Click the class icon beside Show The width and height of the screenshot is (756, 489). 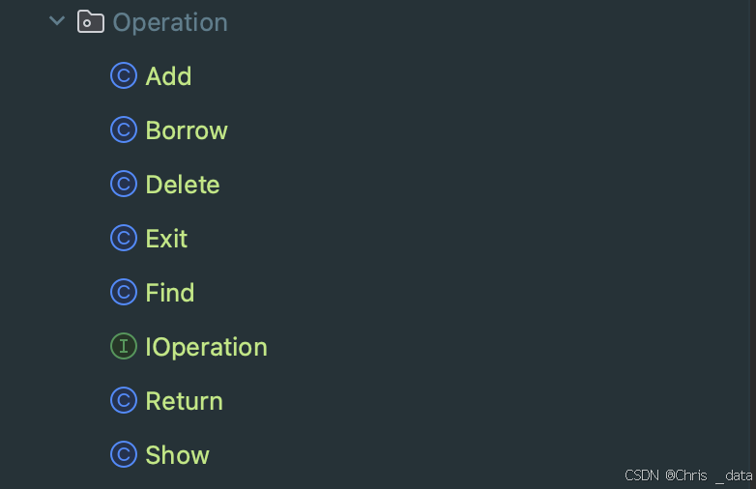pos(124,454)
